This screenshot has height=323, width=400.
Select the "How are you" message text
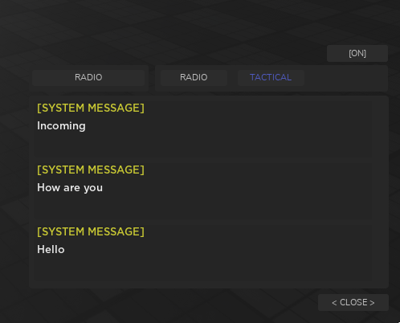(70, 188)
